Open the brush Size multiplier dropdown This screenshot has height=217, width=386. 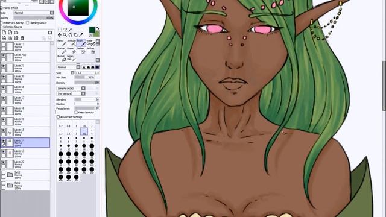click(72, 73)
